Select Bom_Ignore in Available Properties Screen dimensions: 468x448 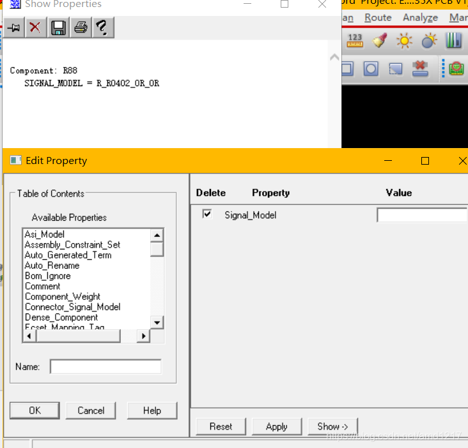click(48, 276)
